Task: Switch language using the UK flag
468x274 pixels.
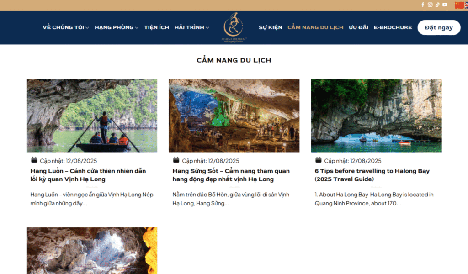Action: click(466, 5)
